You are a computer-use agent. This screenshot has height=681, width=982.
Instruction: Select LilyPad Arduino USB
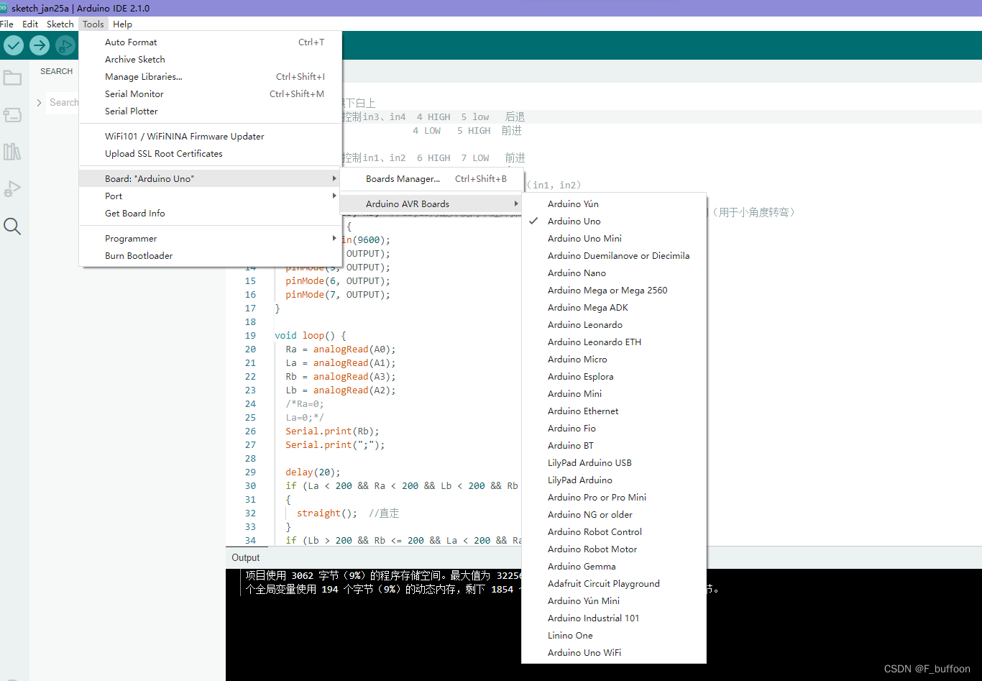pyautogui.click(x=614, y=462)
